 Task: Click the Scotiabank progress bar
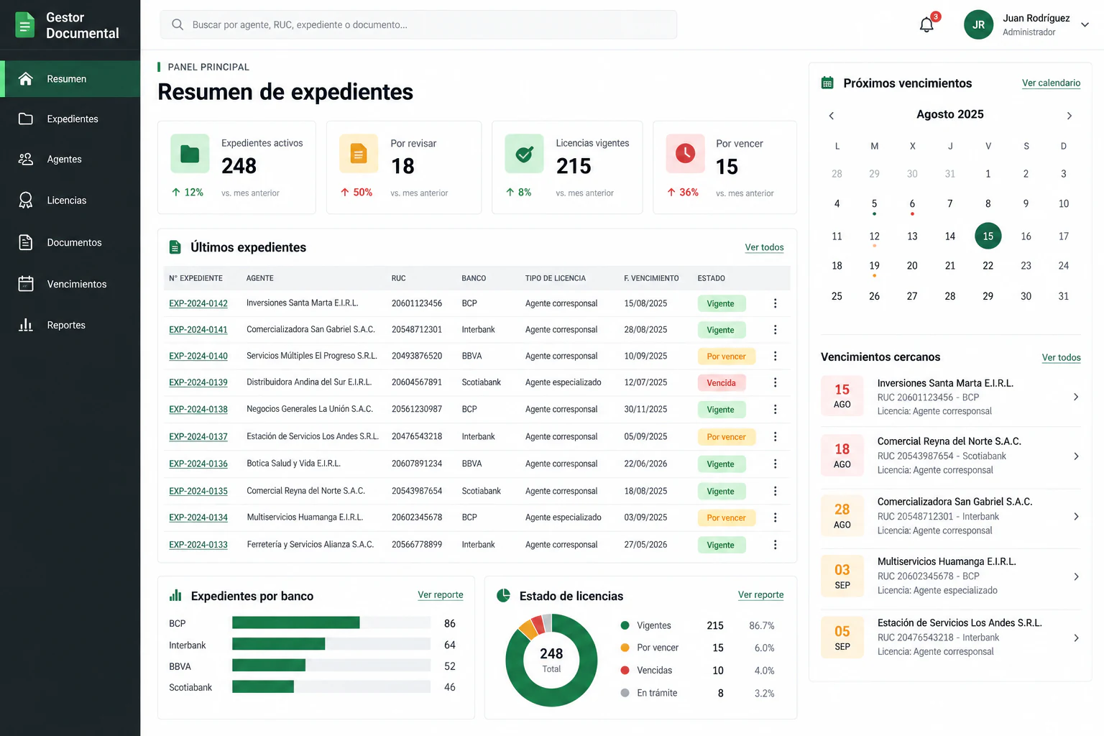pos(331,687)
